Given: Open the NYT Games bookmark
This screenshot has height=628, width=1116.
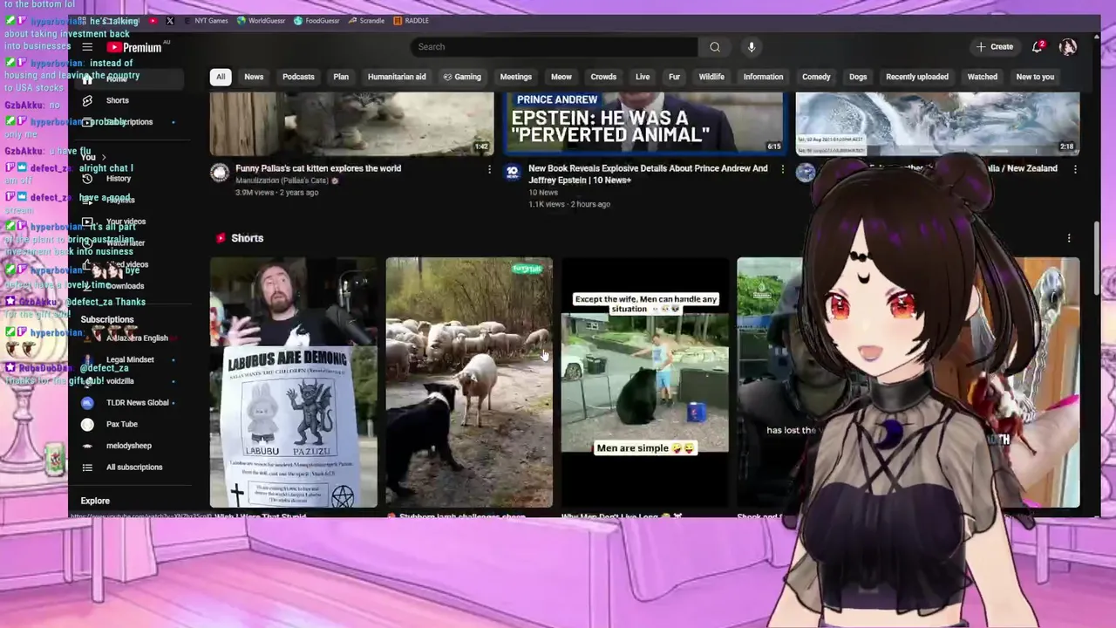Looking at the screenshot, I should [x=206, y=20].
